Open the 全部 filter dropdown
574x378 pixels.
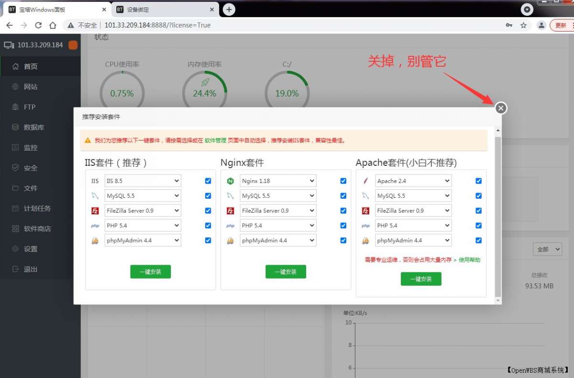[x=547, y=249]
